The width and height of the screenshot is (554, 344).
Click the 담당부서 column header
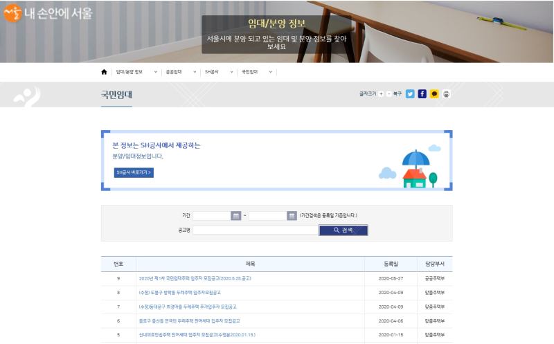pos(435,264)
